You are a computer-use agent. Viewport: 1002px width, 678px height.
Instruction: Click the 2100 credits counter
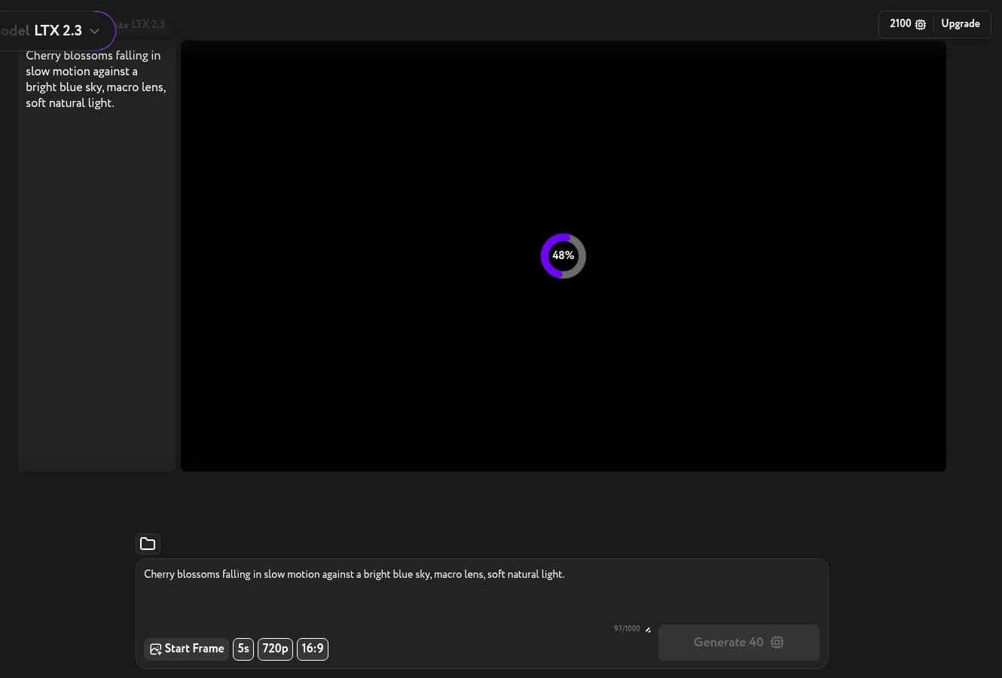coord(900,24)
